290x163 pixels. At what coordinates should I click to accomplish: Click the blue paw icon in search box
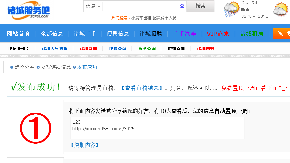[182, 6]
